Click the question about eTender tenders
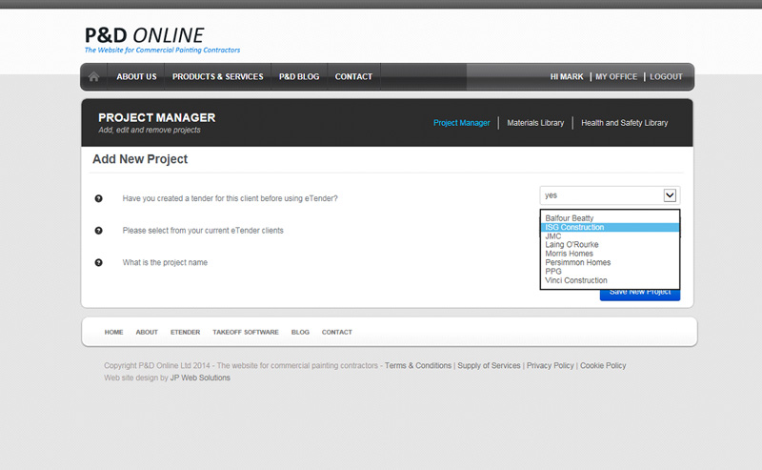 pyautogui.click(x=230, y=198)
